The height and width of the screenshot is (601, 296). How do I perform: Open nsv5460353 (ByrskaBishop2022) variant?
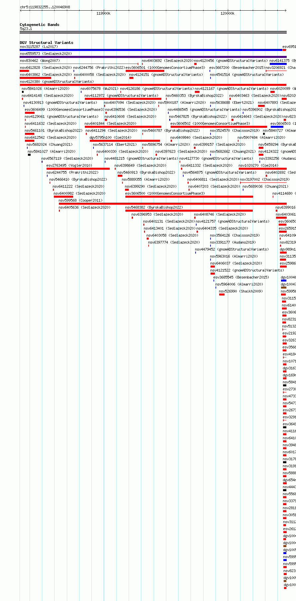(x=195, y=96)
